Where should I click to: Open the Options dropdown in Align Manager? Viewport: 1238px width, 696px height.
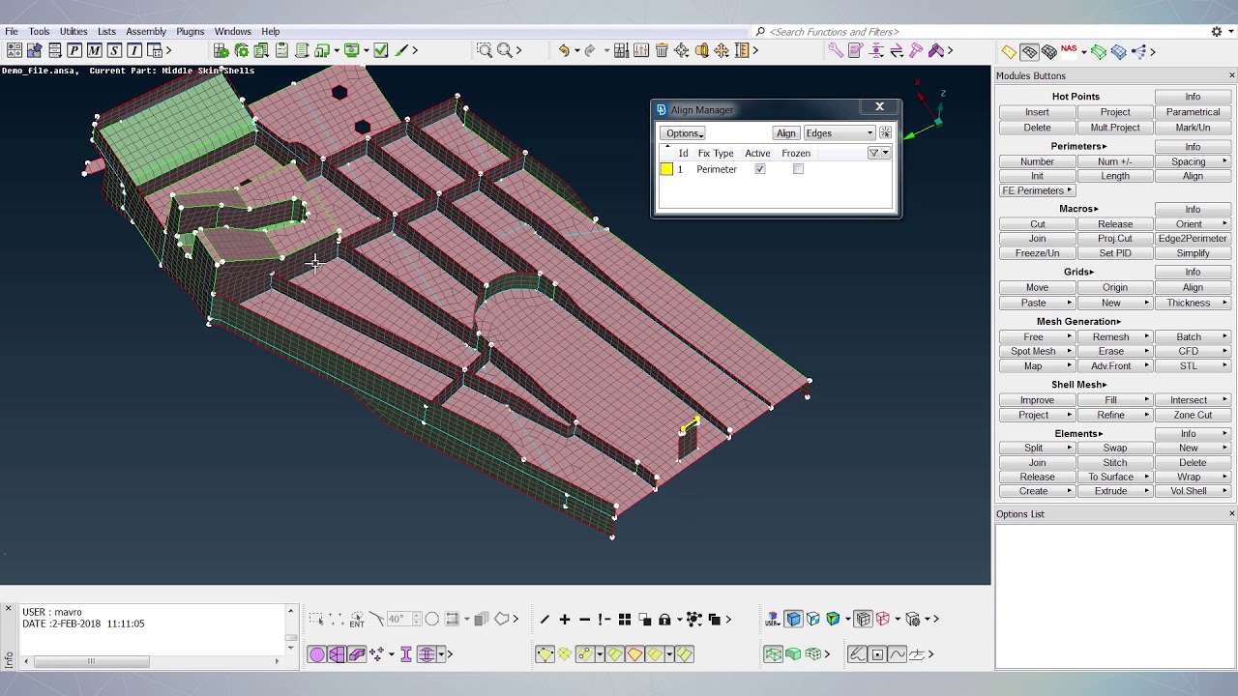click(683, 133)
